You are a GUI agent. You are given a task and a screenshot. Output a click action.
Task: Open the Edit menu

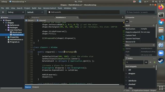[x=7, y=8]
